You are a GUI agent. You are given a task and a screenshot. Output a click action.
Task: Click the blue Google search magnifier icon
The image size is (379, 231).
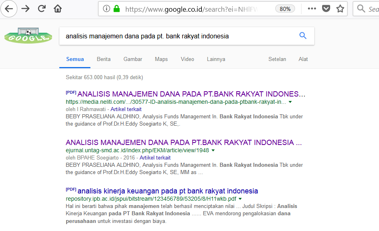coord(303,36)
